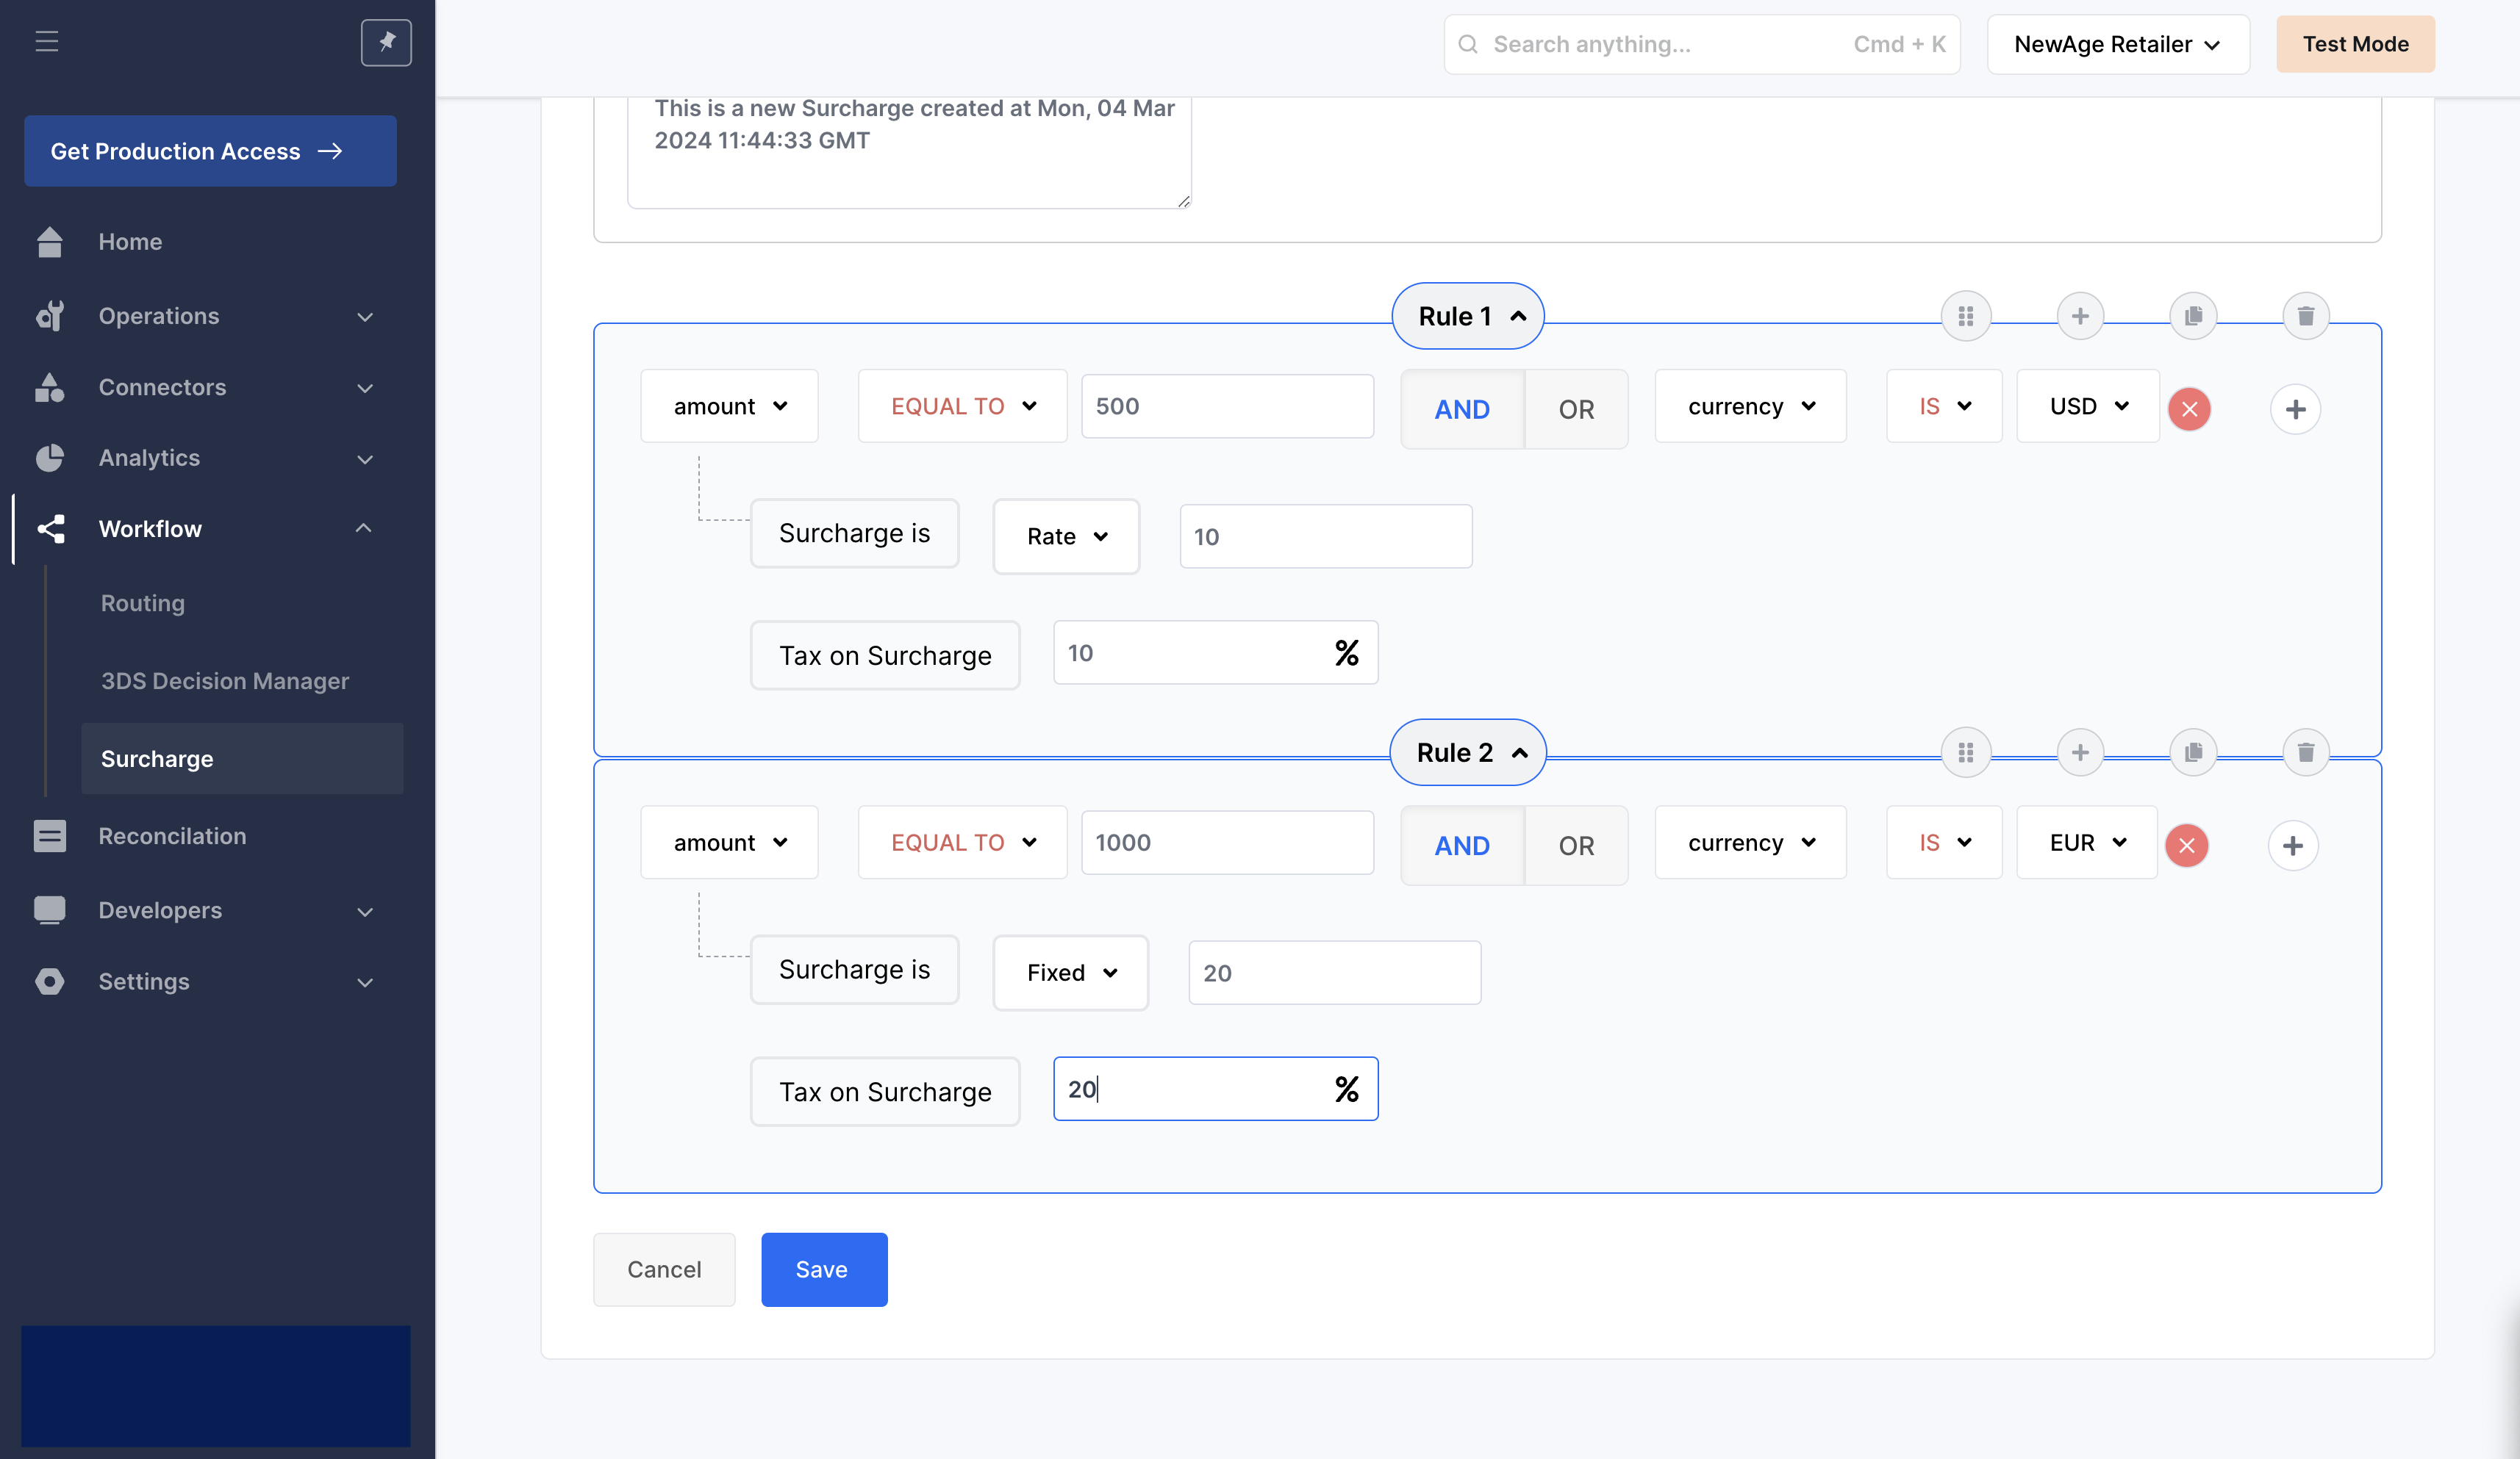The width and height of the screenshot is (2520, 1459).
Task: Click the pin sidebar icon
Action: click(x=386, y=42)
